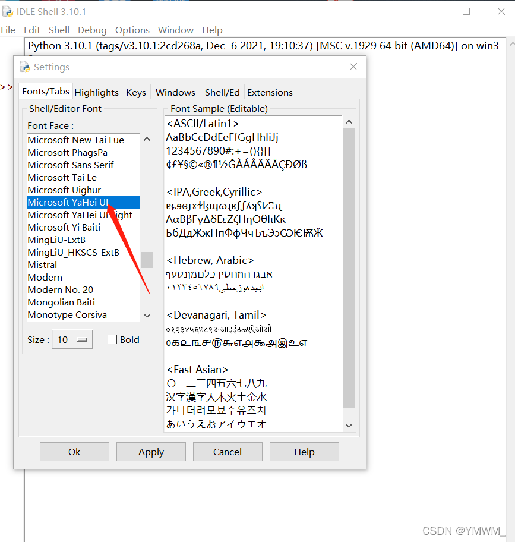This screenshot has width=515, height=542.
Task: Switch to the Highlights tab
Action: (97, 92)
